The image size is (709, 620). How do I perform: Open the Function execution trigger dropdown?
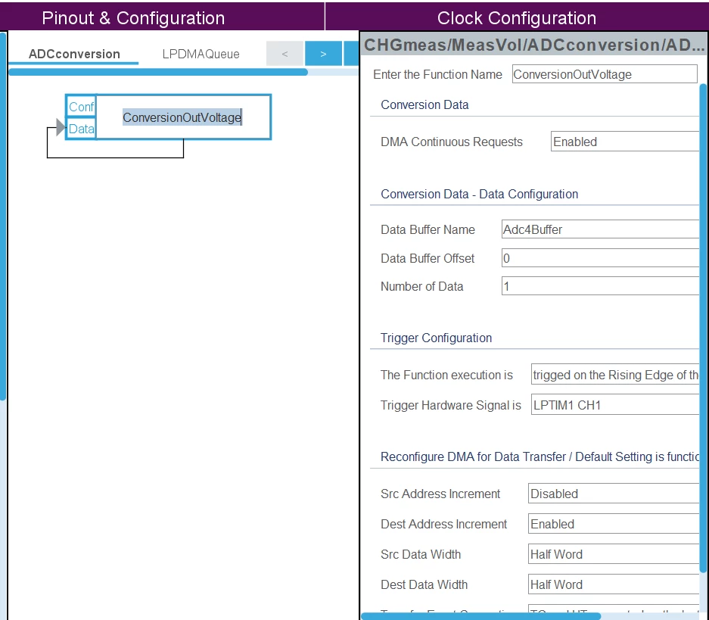pyautogui.click(x=615, y=375)
